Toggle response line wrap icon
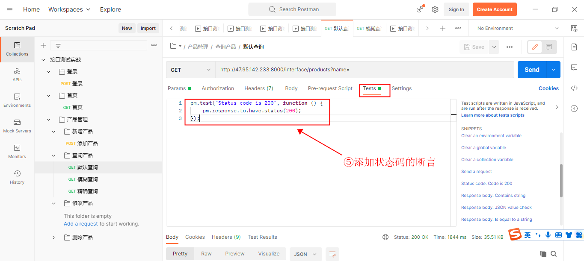584x261 pixels. 332,254
